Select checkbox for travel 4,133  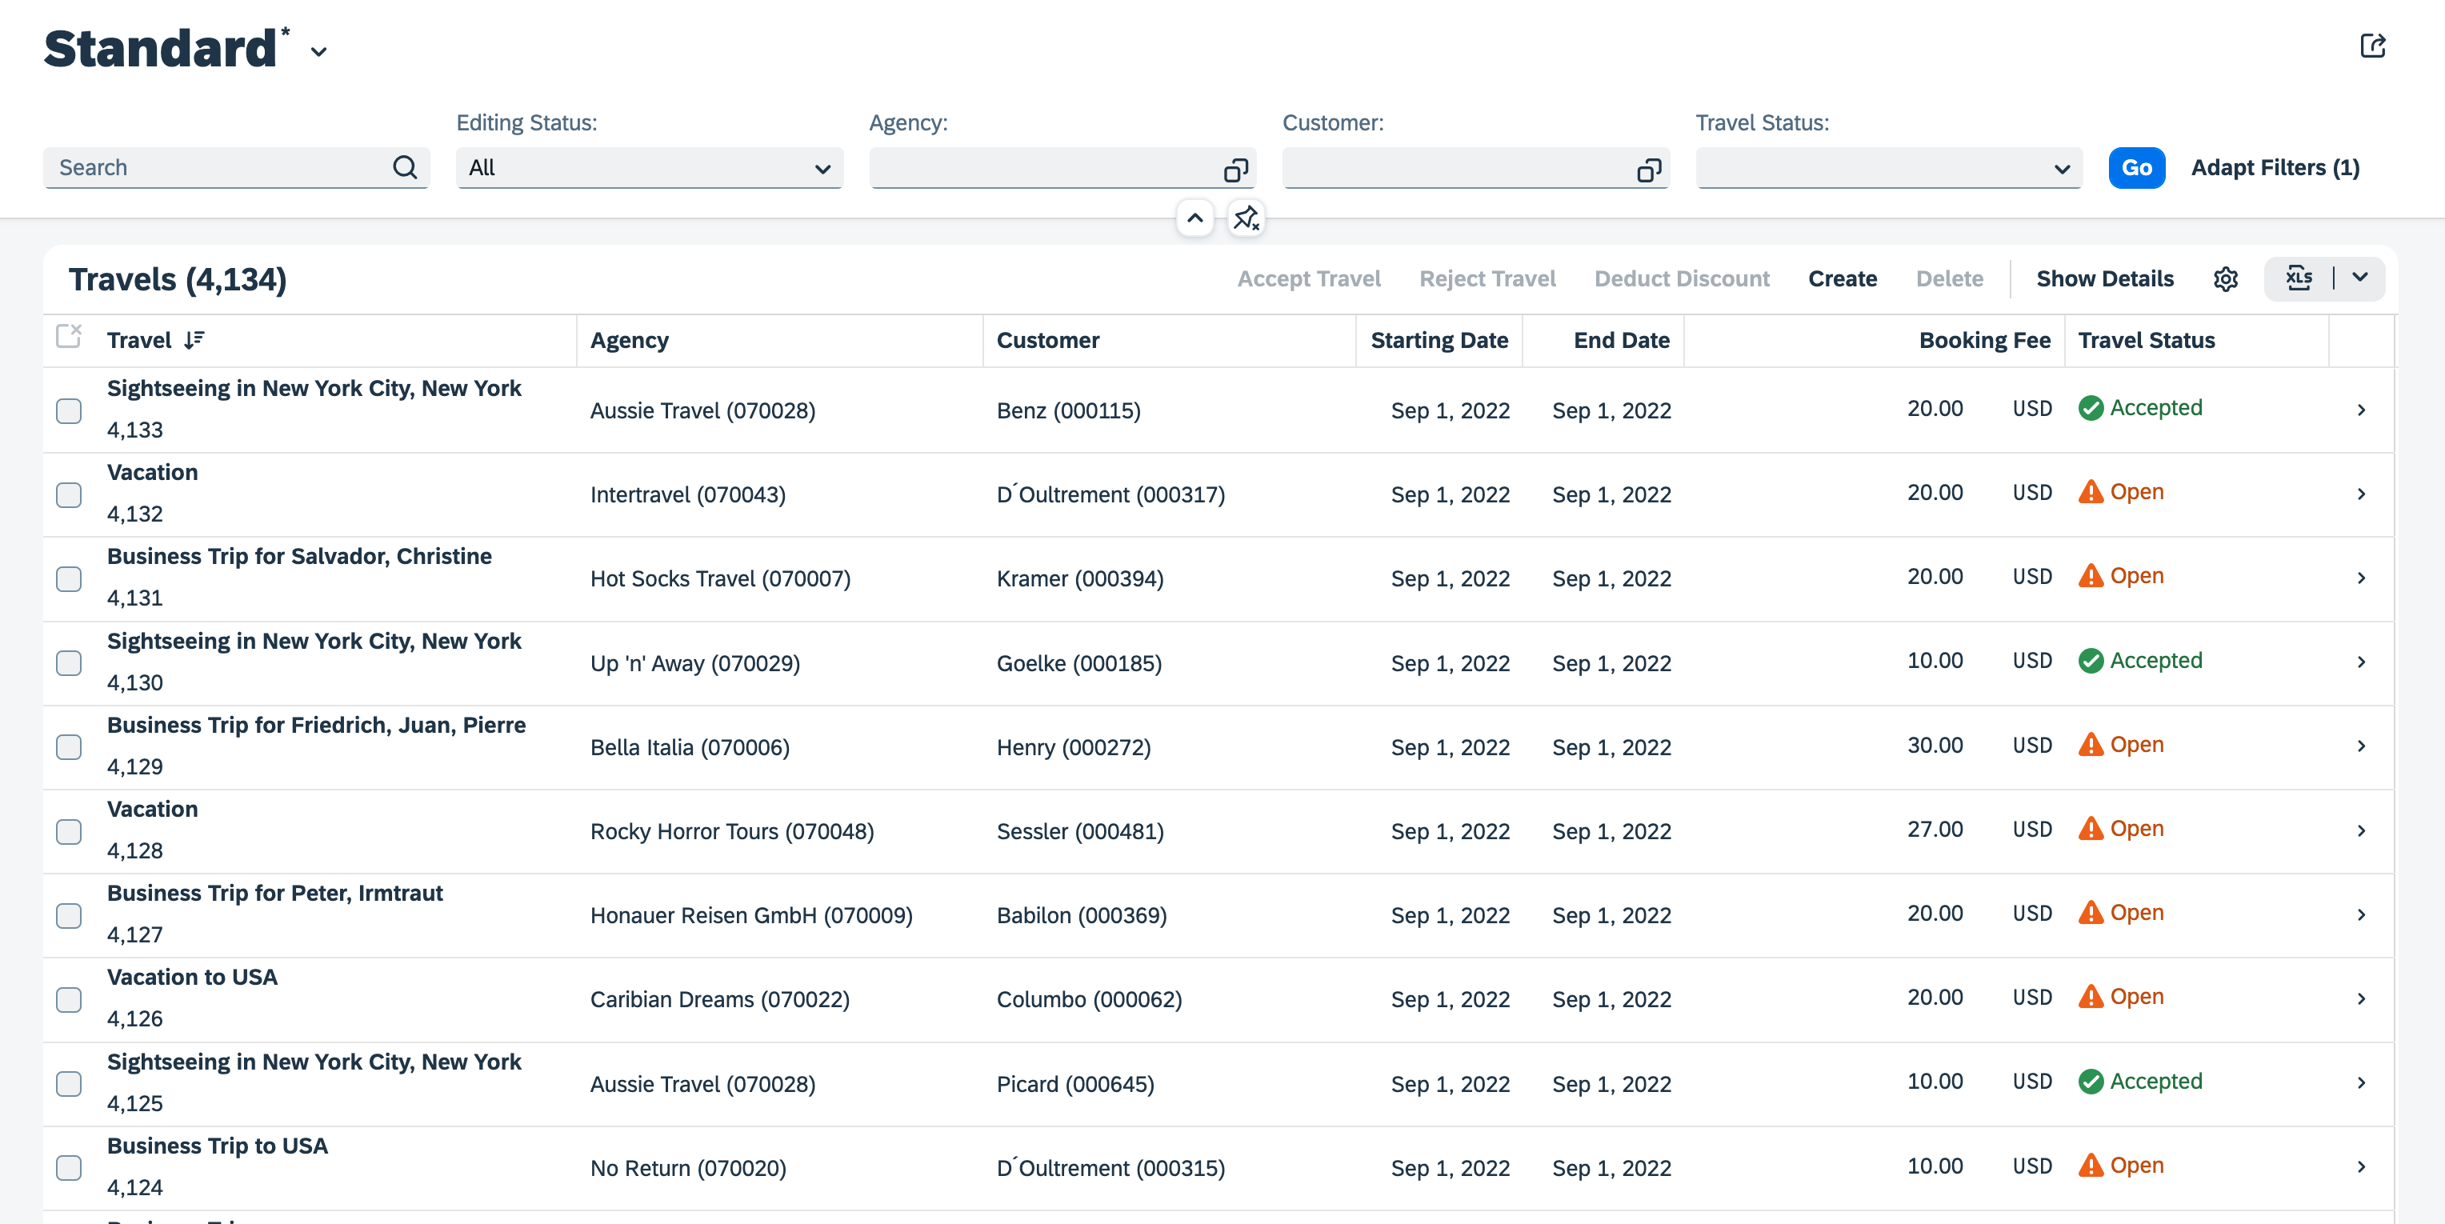coord(70,411)
